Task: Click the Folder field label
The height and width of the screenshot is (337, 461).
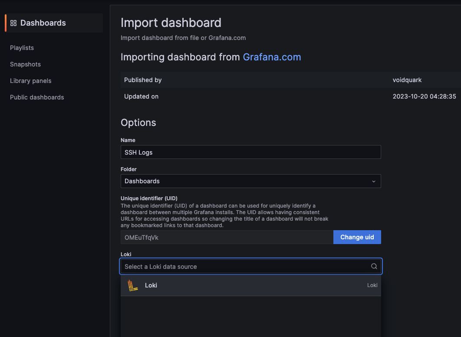Action: (x=128, y=169)
